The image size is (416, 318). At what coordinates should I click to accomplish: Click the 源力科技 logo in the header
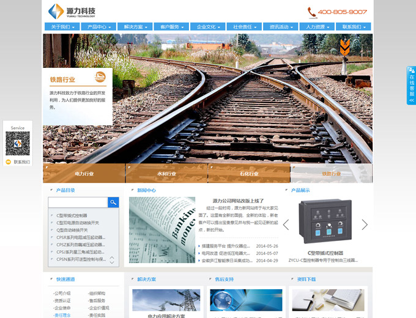72,12
